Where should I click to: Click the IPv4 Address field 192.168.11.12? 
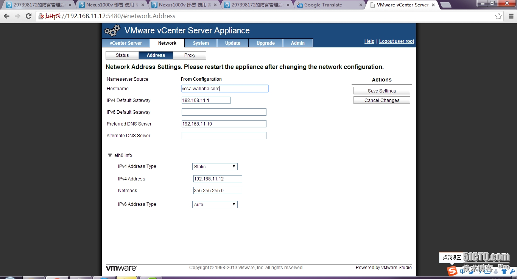click(218, 179)
